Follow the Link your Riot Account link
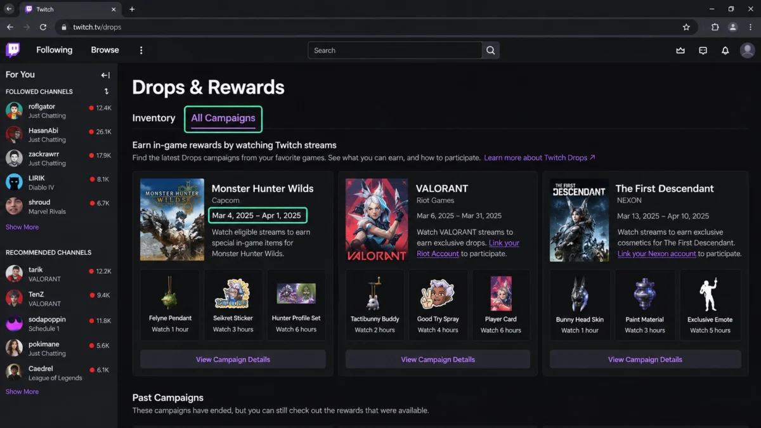 coord(468,249)
